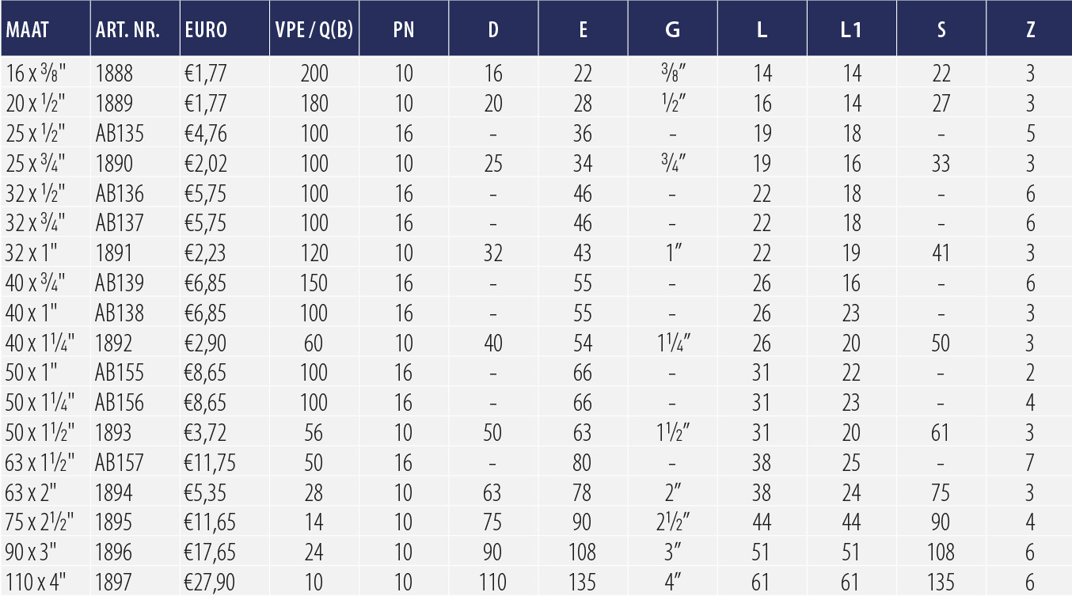Click the MAAT column header
Viewport: 1072px width, 596px height.
click(28, 30)
